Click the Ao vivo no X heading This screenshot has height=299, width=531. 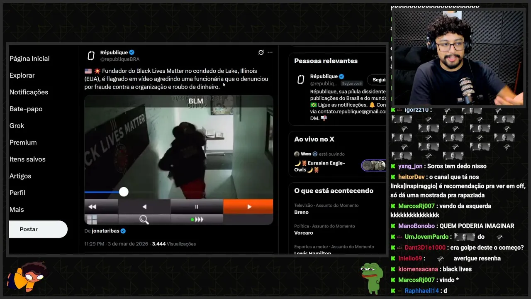click(x=314, y=139)
